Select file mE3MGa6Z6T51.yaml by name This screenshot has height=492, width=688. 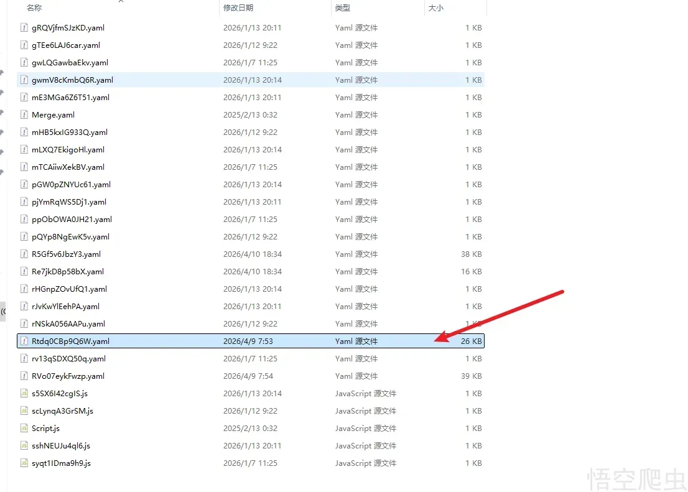click(70, 97)
